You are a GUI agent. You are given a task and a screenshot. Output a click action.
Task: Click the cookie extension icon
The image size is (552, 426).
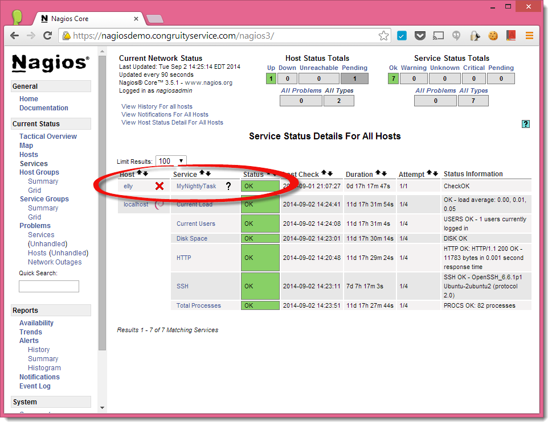pos(493,35)
